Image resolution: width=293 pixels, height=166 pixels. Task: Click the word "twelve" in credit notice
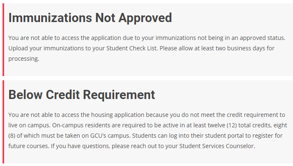pos(216,125)
